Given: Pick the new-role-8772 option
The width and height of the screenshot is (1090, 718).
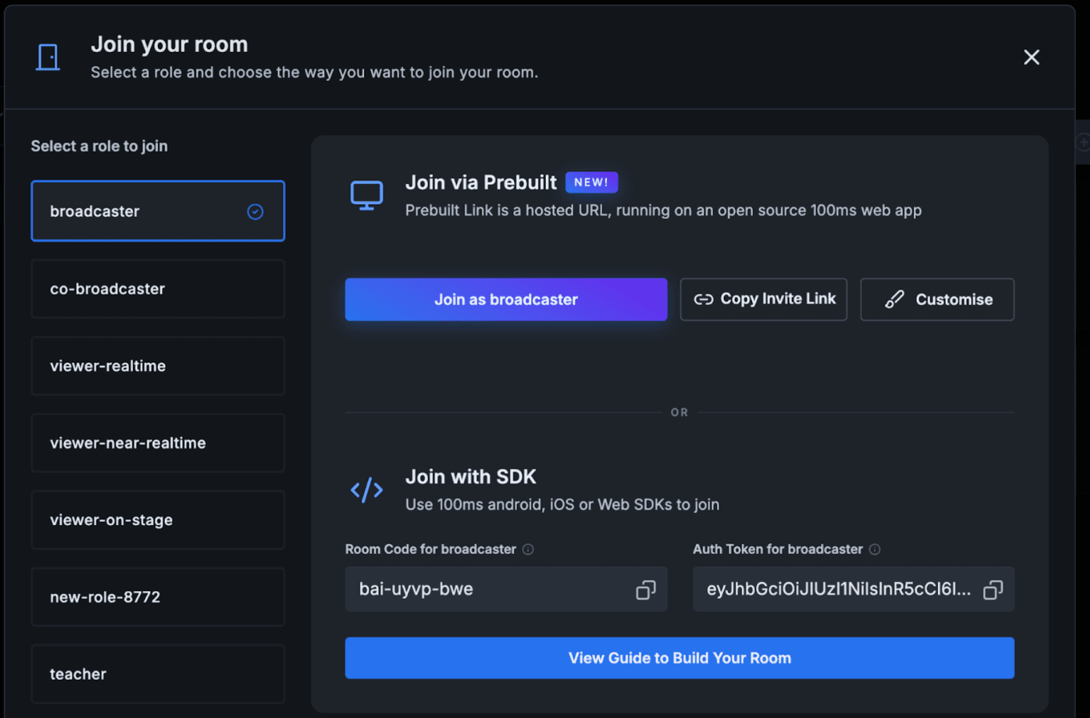Looking at the screenshot, I should click(158, 597).
